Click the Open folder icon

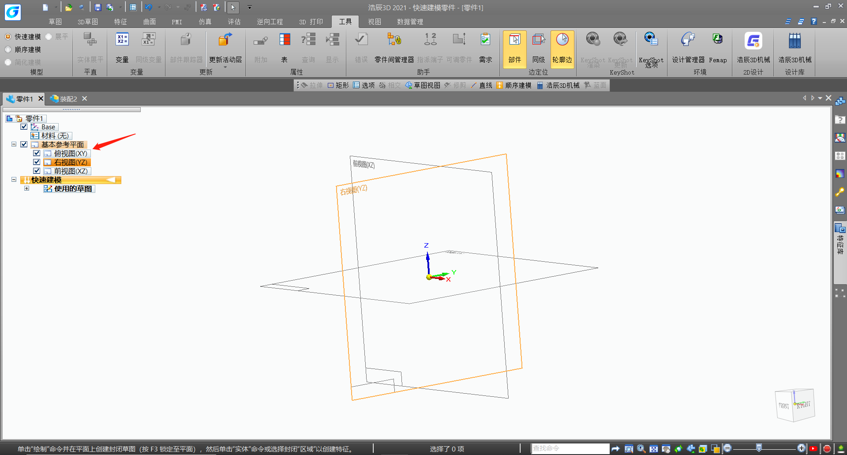tap(68, 8)
